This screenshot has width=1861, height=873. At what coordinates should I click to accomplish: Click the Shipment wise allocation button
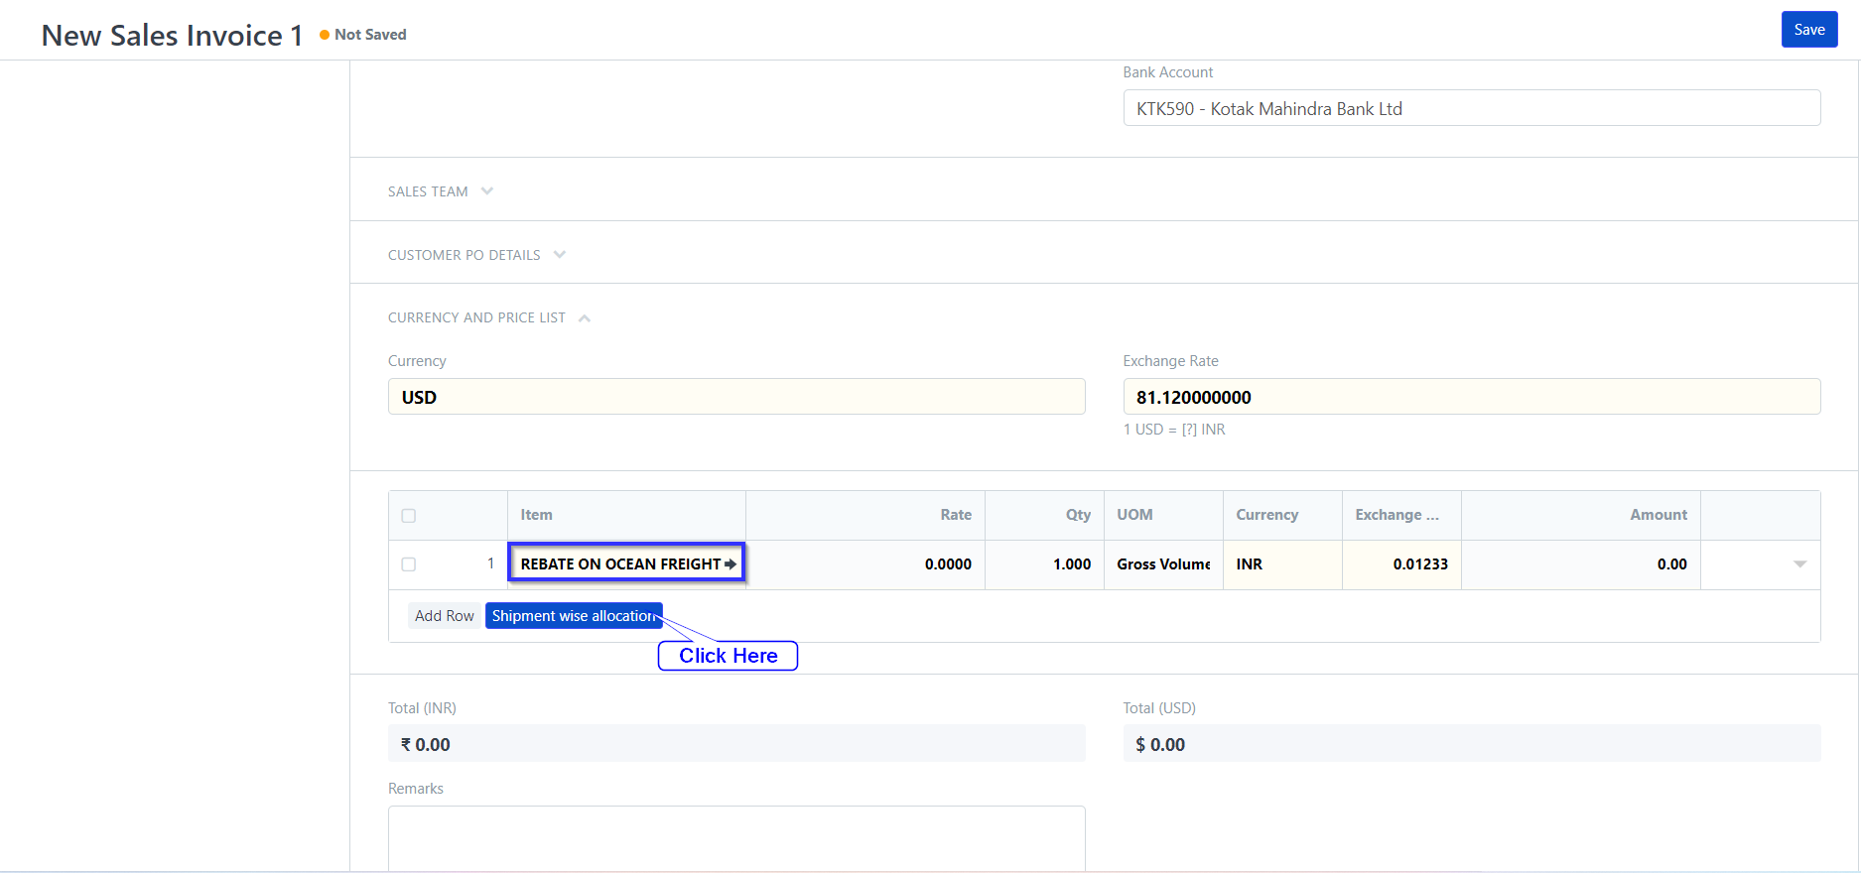click(574, 616)
